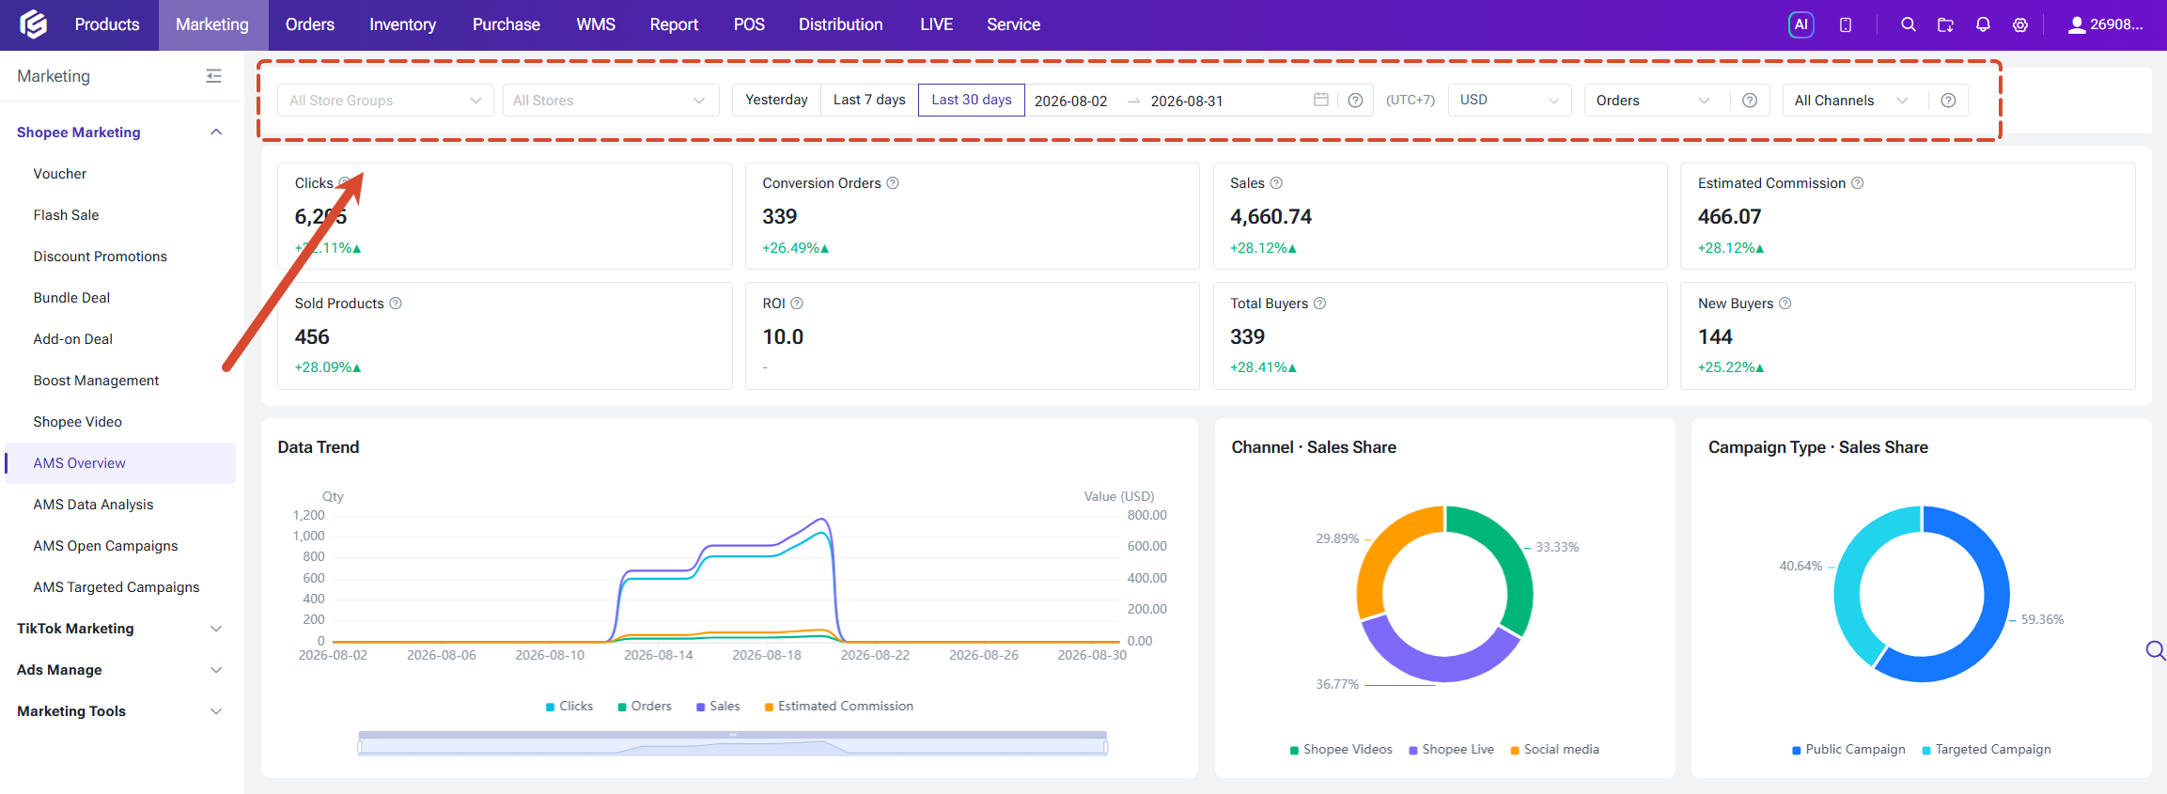Toggle the Sales series in chart legend
The height and width of the screenshot is (794, 2167).
click(718, 707)
